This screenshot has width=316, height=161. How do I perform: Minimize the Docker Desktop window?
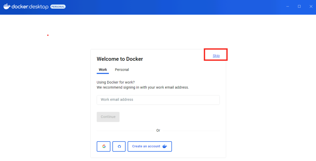coord(288,7)
